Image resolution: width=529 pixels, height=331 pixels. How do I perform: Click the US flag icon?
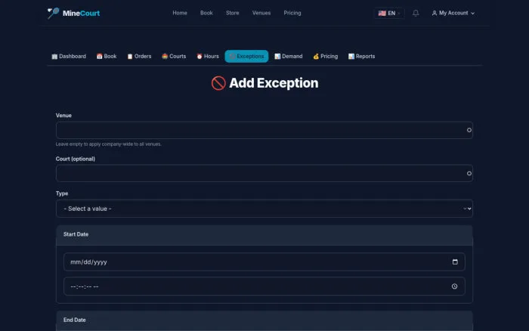pyautogui.click(x=382, y=13)
